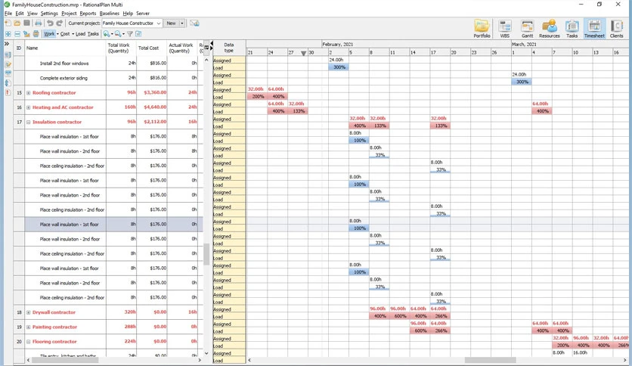Image resolution: width=632 pixels, height=366 pixels.
Task: Open the New button dropdown arrow
Action: [181, 23]
